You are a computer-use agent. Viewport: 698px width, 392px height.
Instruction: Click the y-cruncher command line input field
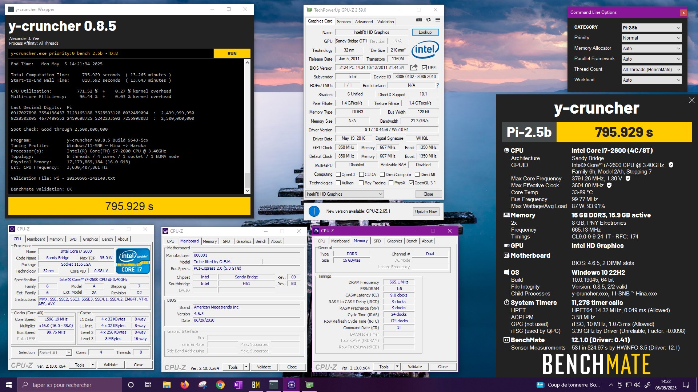111,53
